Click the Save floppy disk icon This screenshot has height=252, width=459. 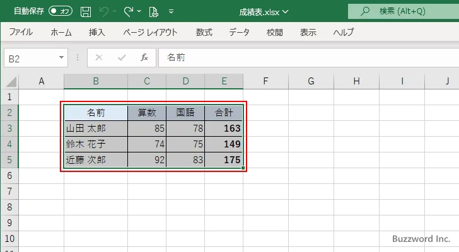[86, 12]
